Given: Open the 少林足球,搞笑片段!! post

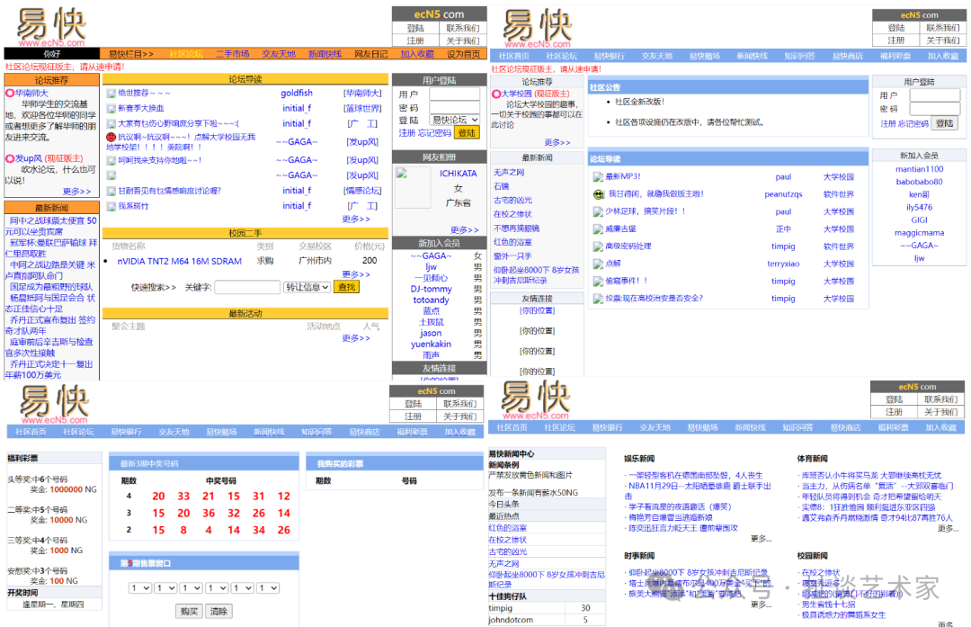Looking at the screenshot, I should (646, 212).
